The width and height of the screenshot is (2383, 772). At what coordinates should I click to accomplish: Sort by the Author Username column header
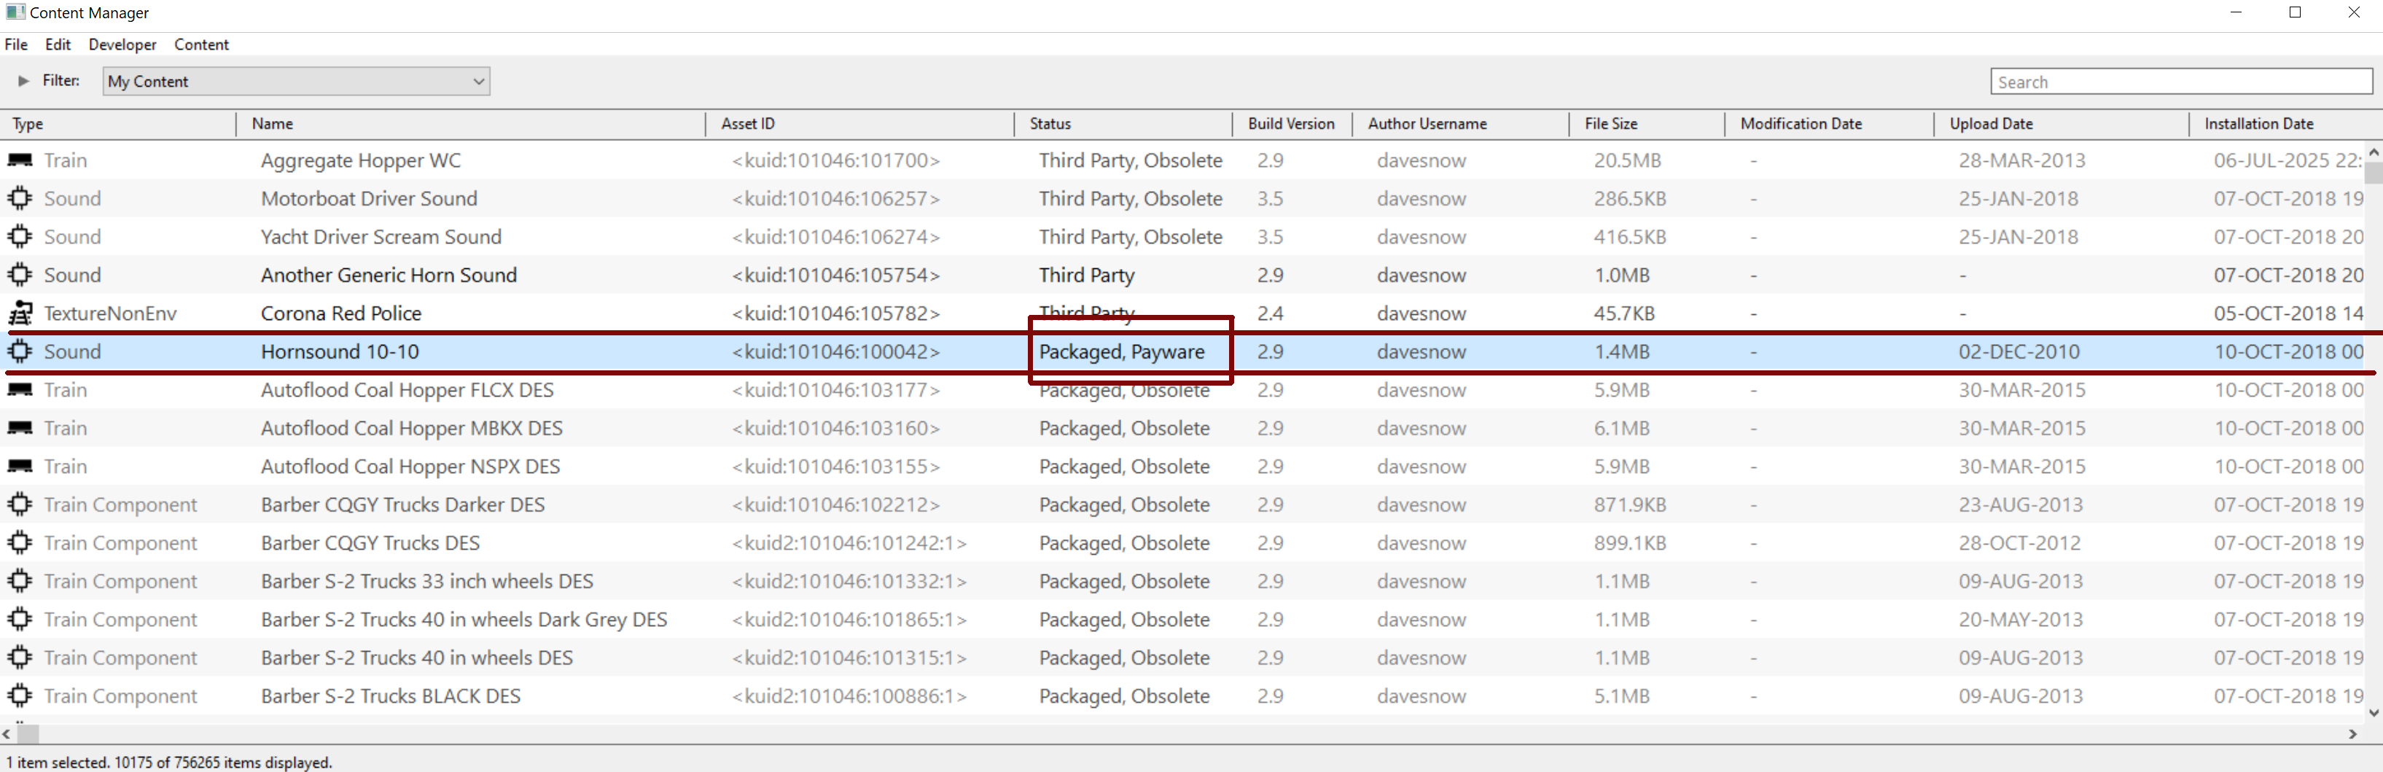1461,124
